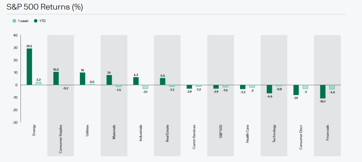The image size is (362, 162).
Task: Select the Real Estate YTD bar
Action: 163,81
